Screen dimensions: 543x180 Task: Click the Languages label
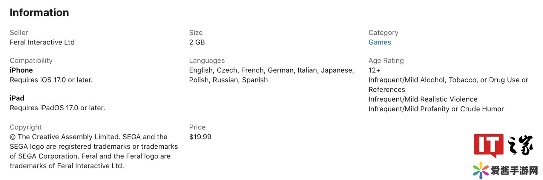tap(207, 60)
